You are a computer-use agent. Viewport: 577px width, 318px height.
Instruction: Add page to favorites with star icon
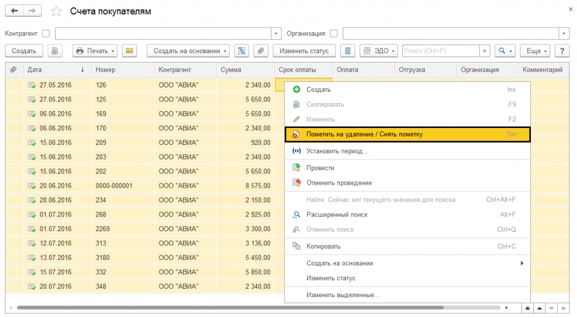click(x=56, y=11)
